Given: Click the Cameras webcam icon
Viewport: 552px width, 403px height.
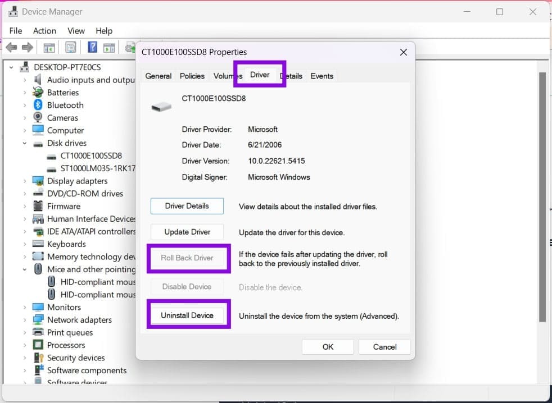Looking at the screenshot, I should click(x=38, y=117).
